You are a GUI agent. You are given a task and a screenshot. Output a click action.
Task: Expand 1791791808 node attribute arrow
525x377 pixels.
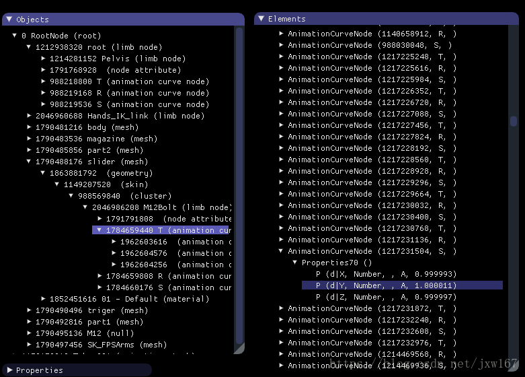tap(99, 218)
